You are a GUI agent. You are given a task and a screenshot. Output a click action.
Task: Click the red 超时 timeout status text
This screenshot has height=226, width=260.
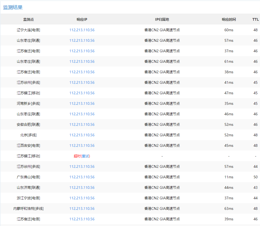click(77, 156)
